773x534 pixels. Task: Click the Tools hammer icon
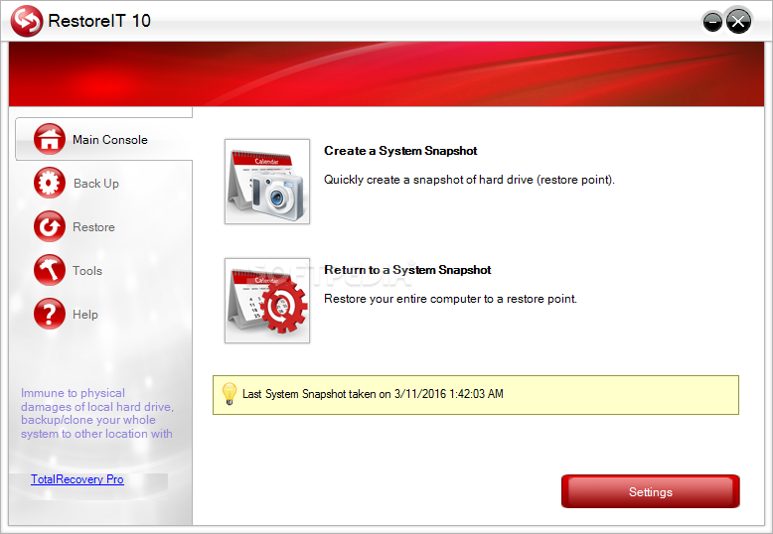click(50, 270)
